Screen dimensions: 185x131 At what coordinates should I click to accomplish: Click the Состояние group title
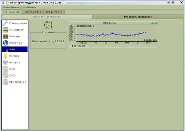click(x=48, y=32)
